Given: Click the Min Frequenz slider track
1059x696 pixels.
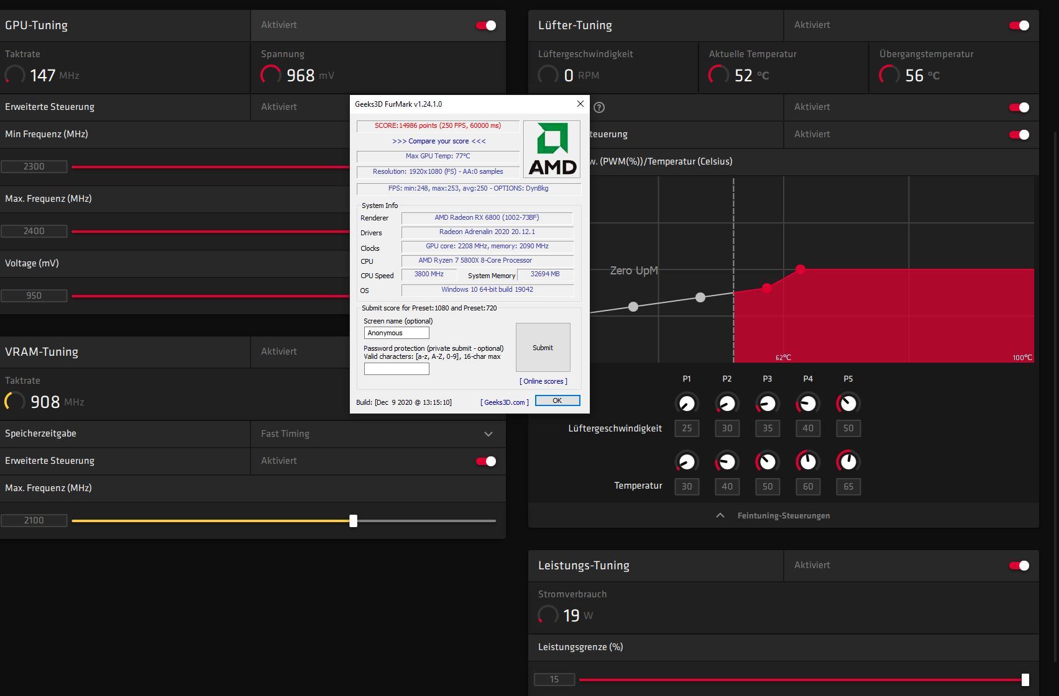Looking at the screenshot, I should [211, 166].
